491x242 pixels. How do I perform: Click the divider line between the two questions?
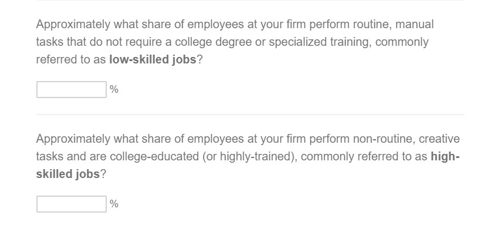pos(250,115)
